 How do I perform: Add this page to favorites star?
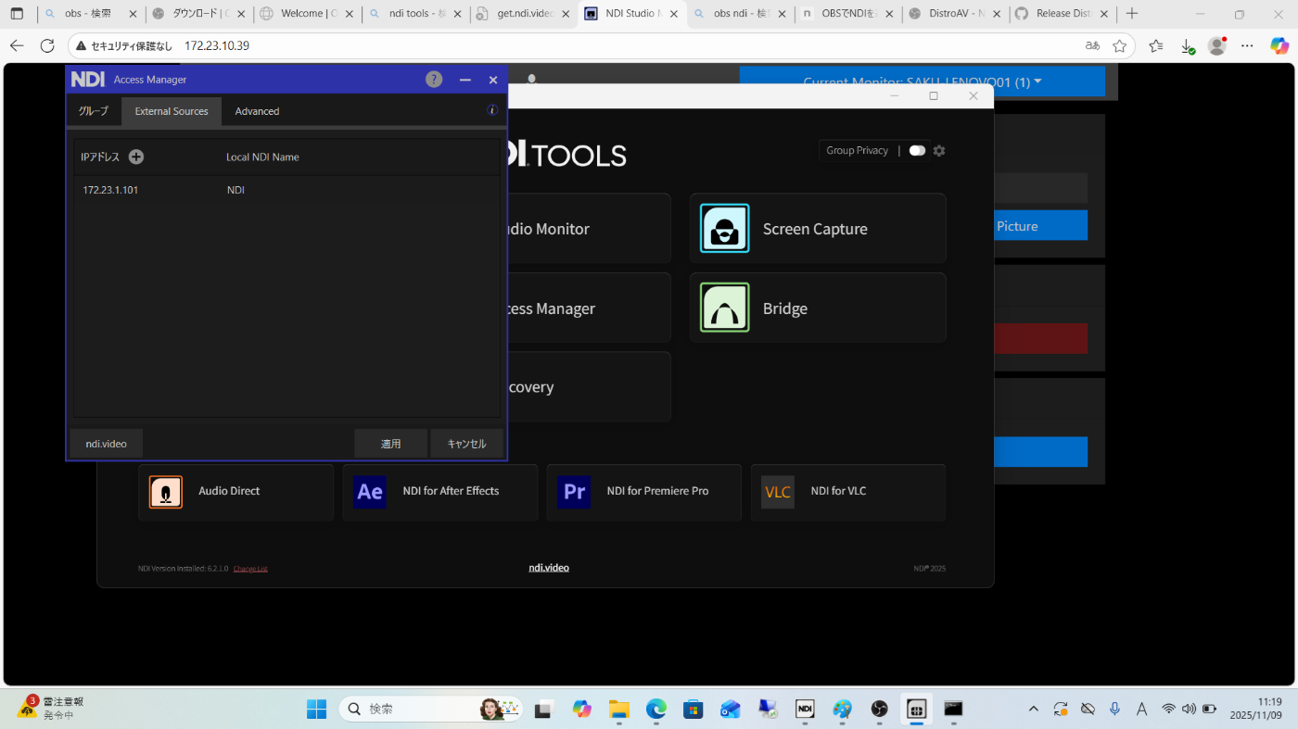click(x=1119, y=45)
